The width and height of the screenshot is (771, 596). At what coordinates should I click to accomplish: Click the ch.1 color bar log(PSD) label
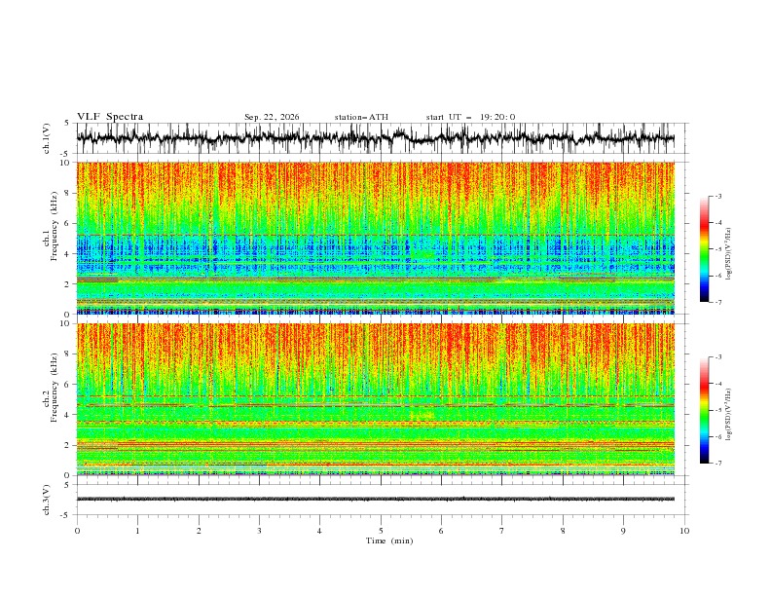point(729,254)
